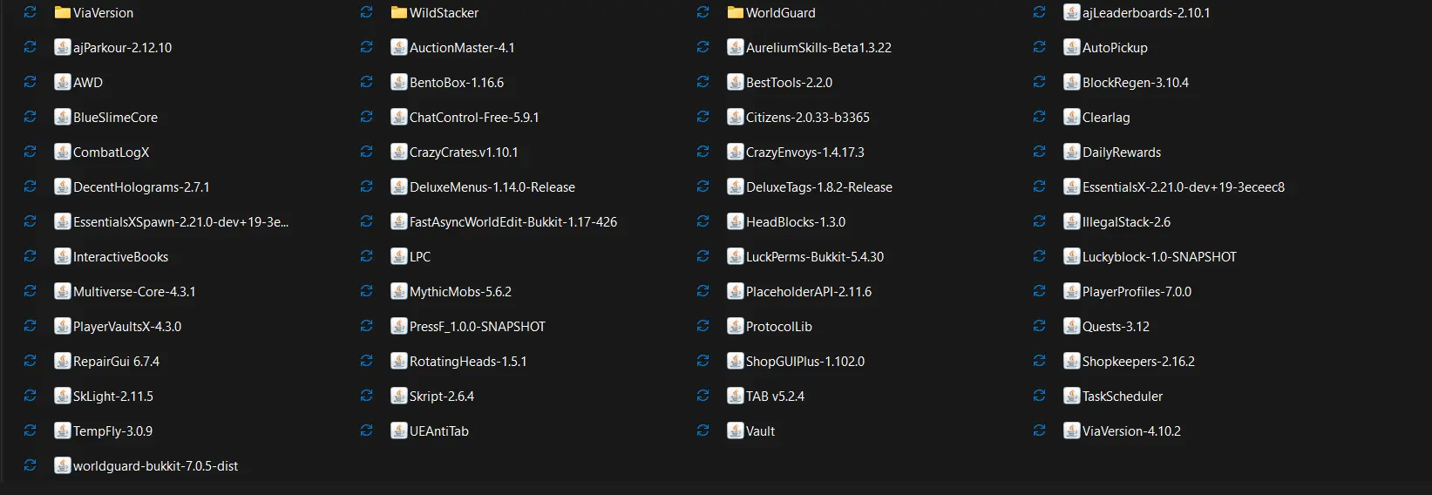Select the file name HeadBlocks-1.3.0
This screenshot has height=495, width=1432.
[796, 222]
